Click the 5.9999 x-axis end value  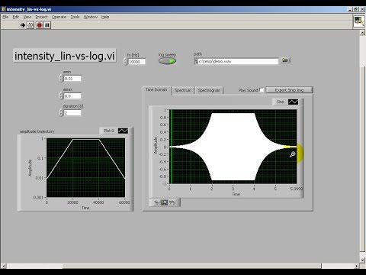click(x=297, y=189)
